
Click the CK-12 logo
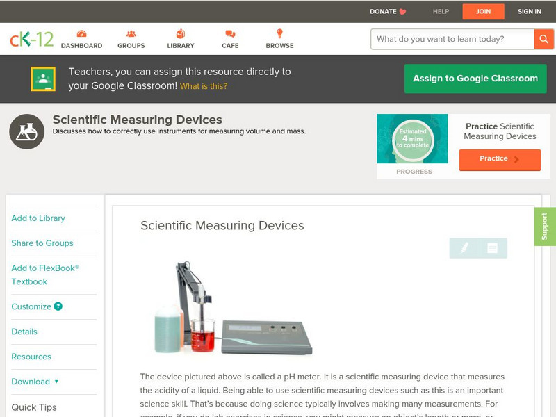[x=31, y=39]
